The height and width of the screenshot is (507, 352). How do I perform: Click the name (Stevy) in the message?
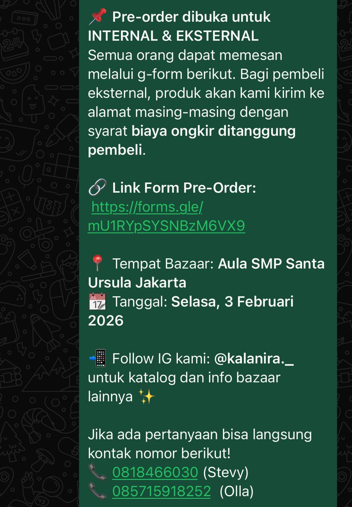pyautogui.click(x=226, y=473)
